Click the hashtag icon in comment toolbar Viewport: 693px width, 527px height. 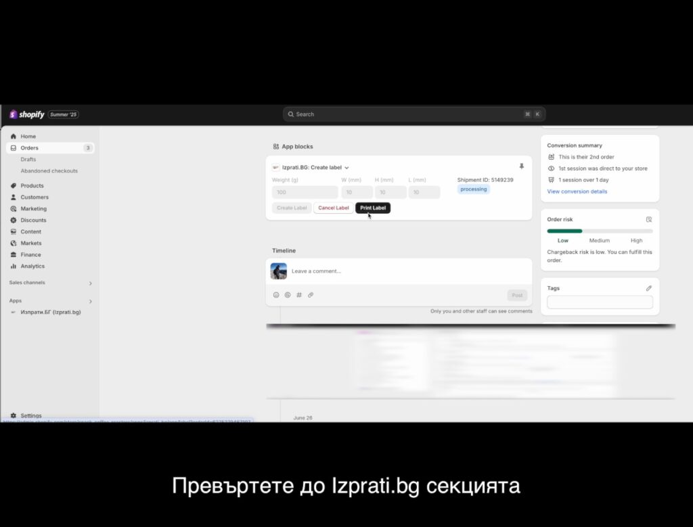click(299, 295)
